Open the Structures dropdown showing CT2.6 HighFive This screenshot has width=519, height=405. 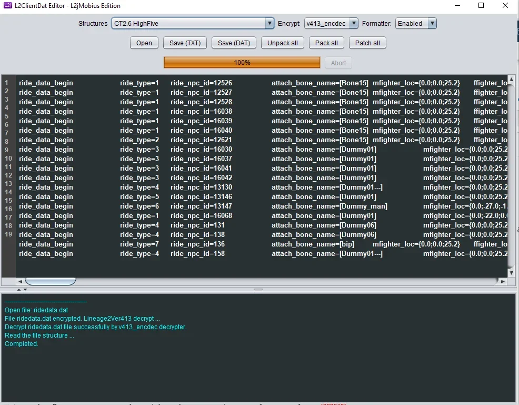[x=193, y=24]
